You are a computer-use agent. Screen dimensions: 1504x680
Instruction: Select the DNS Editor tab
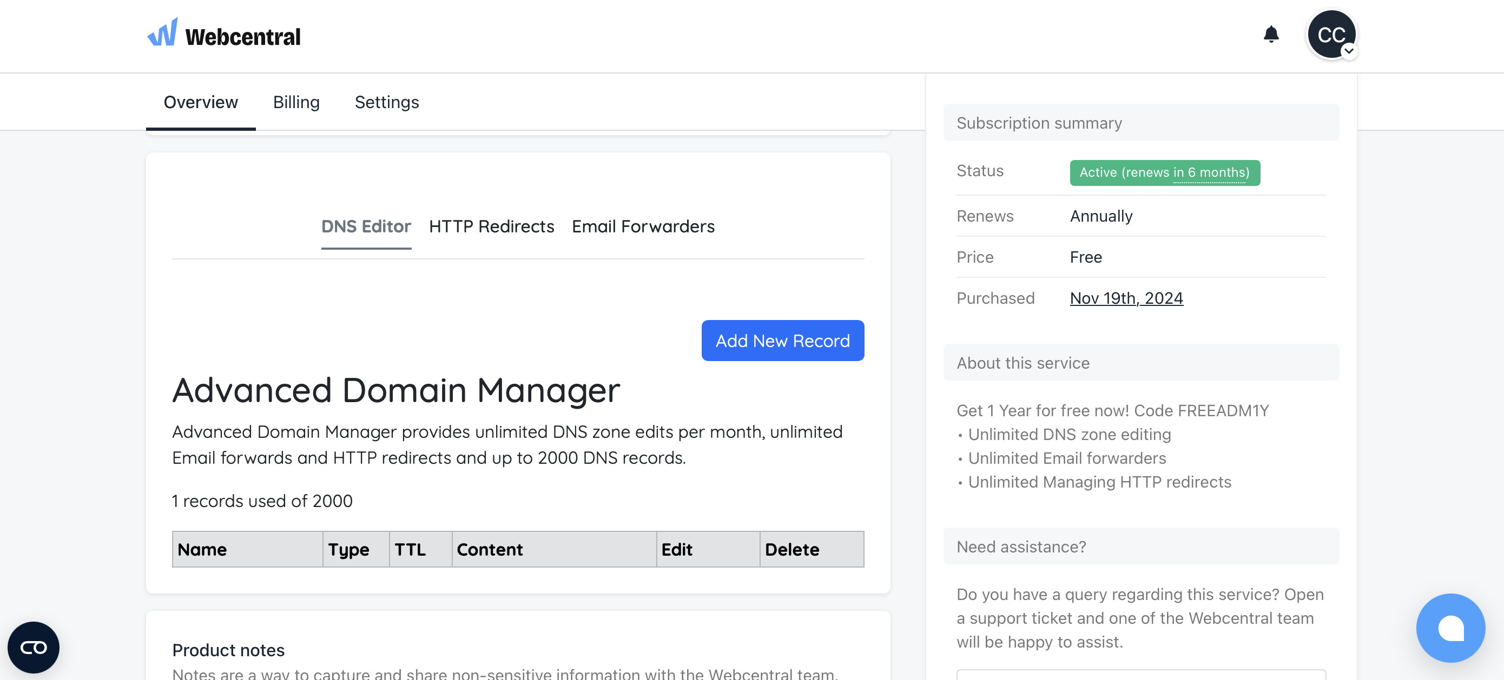366,226
